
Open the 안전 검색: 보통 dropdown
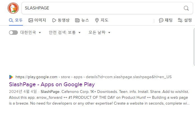(65, 33)
